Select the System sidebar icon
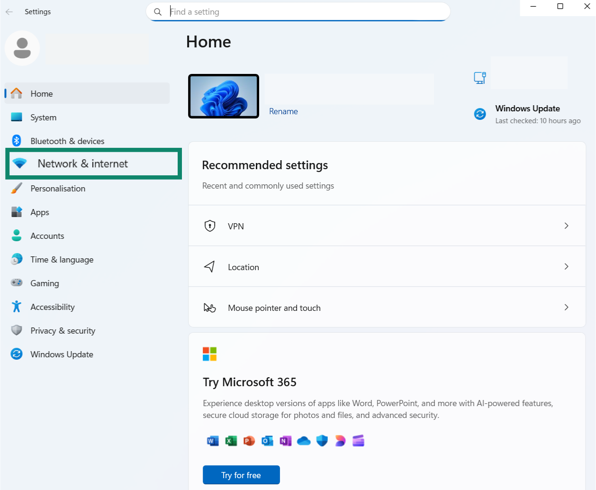 pos(16,117)
